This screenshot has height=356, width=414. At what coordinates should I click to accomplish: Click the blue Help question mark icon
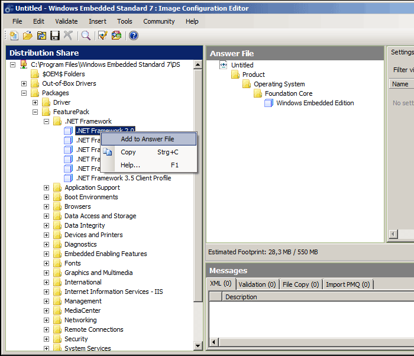point(134,35)
